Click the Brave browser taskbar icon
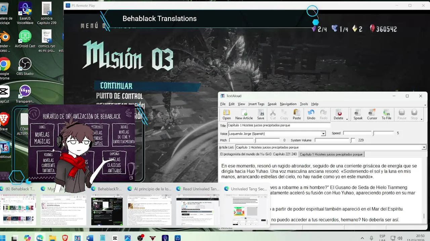 [x=65, y=238]
